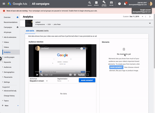Expand the asdasd video details chevron
This screenshot has height=113, width=155.
tap(150, 23)
